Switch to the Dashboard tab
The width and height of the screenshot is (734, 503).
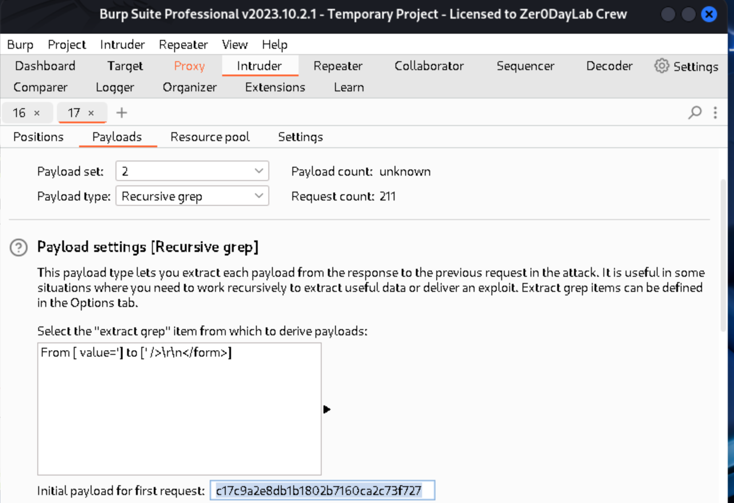tap(45, 66)
